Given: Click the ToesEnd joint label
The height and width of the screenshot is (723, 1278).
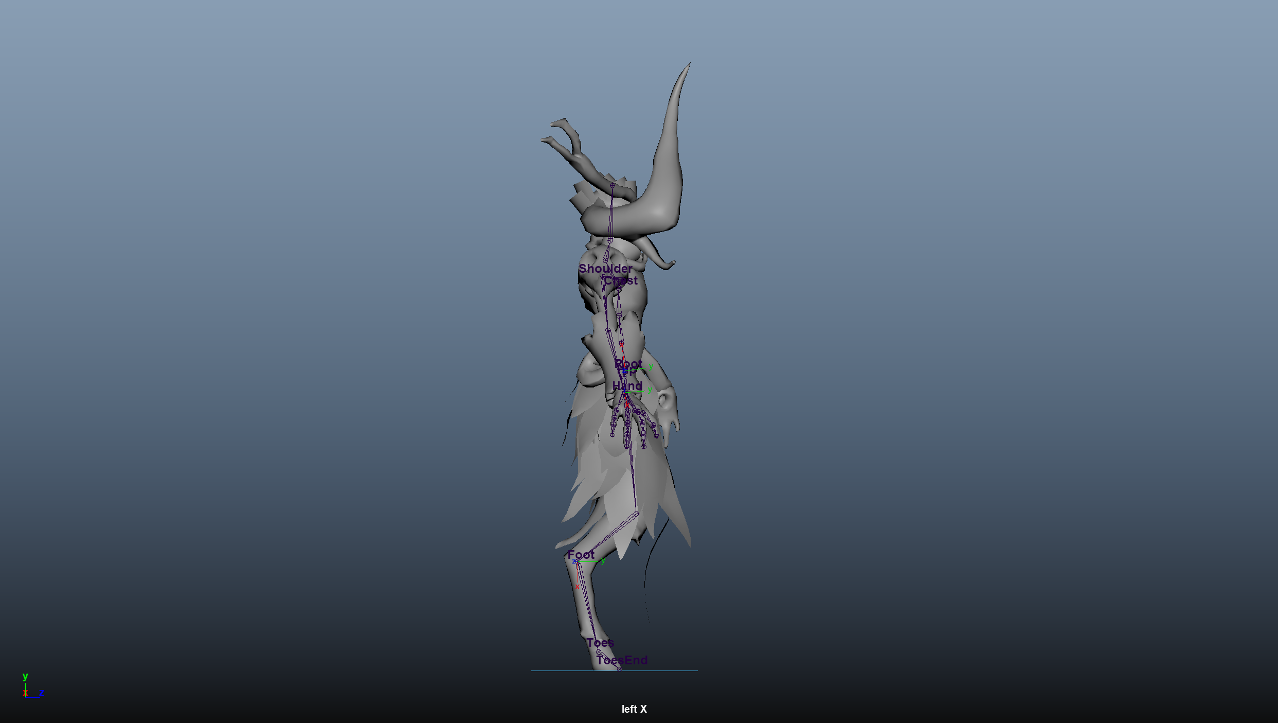Looking at the screenshot, I should (x=622, y=660).
